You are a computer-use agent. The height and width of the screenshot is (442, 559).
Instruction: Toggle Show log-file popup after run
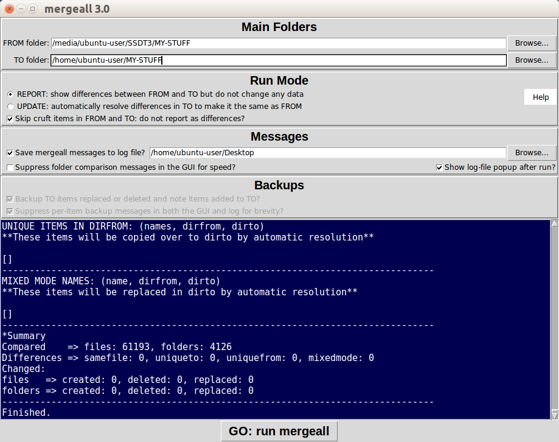(439, 167)
